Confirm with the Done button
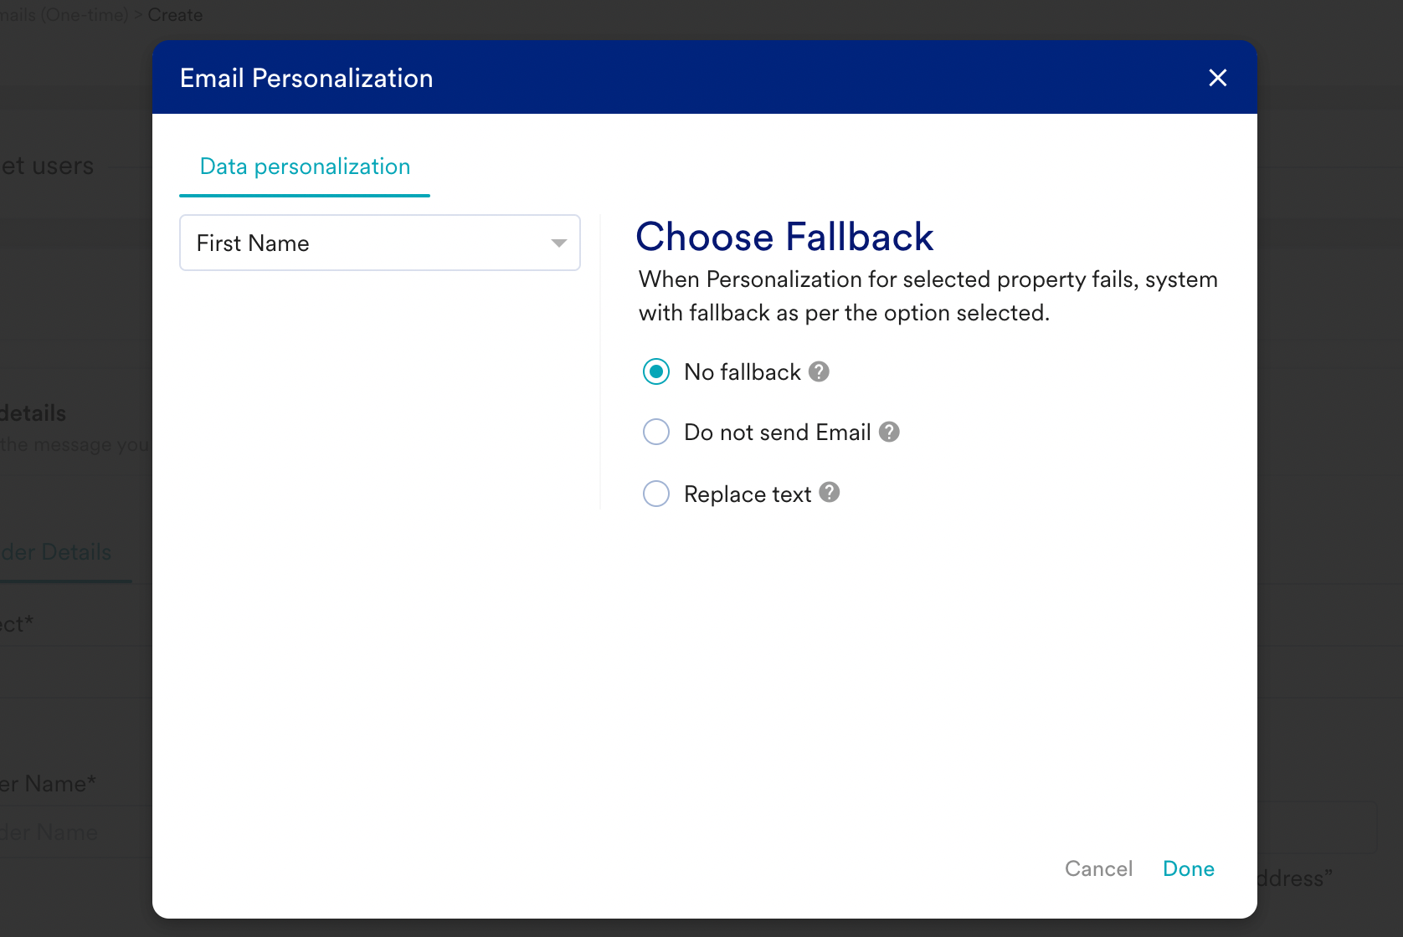 tap(1188, 868)
